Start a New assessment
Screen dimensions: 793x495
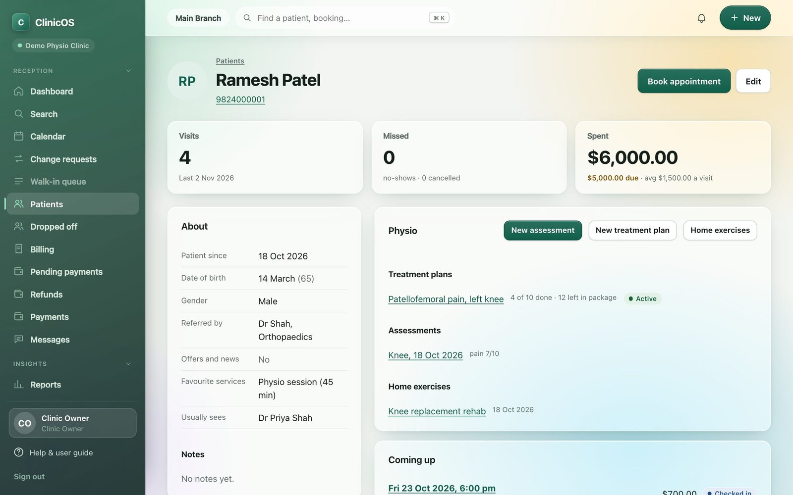pyautogui.click(x=543, y=230)
